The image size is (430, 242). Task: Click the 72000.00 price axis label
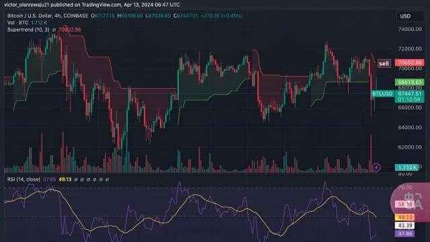pyautogui.click(x=410, y=49)
